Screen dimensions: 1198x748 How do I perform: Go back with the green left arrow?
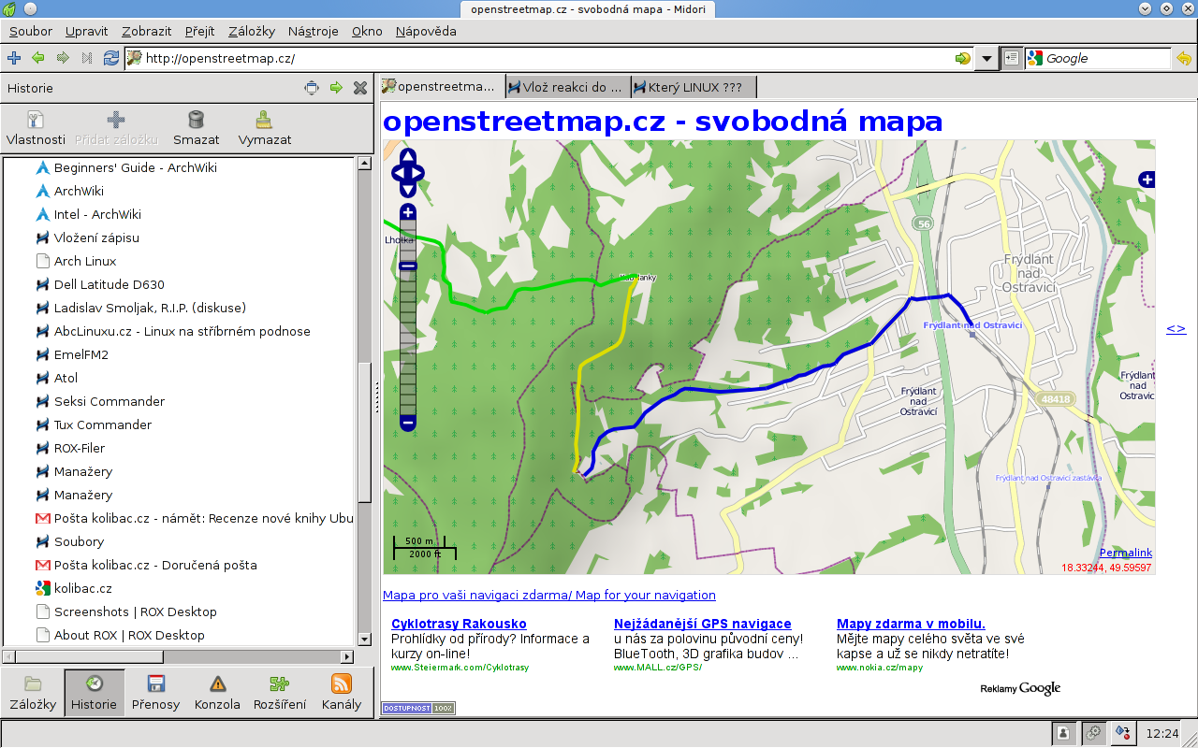38,58
